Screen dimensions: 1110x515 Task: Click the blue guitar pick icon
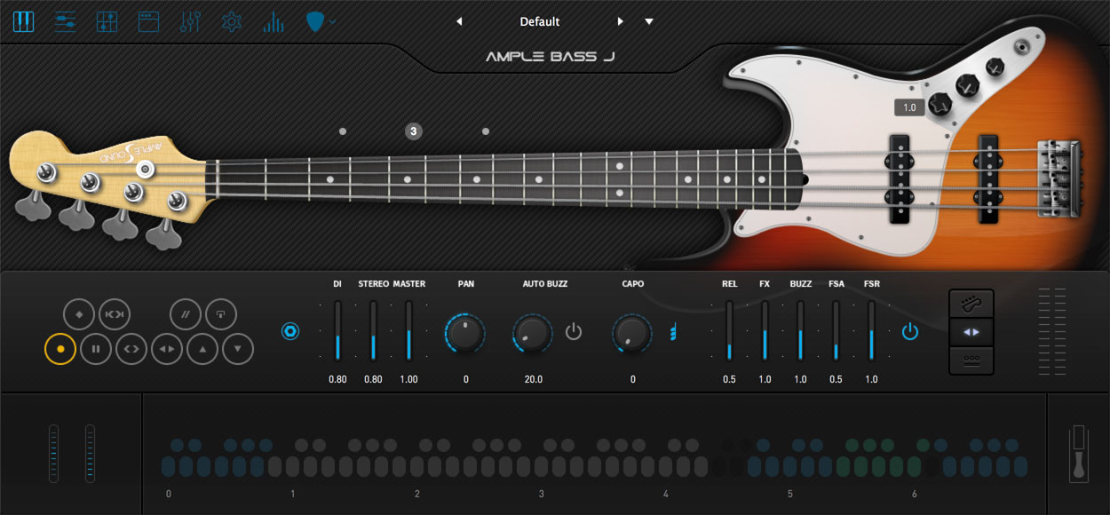pos(314,21)
